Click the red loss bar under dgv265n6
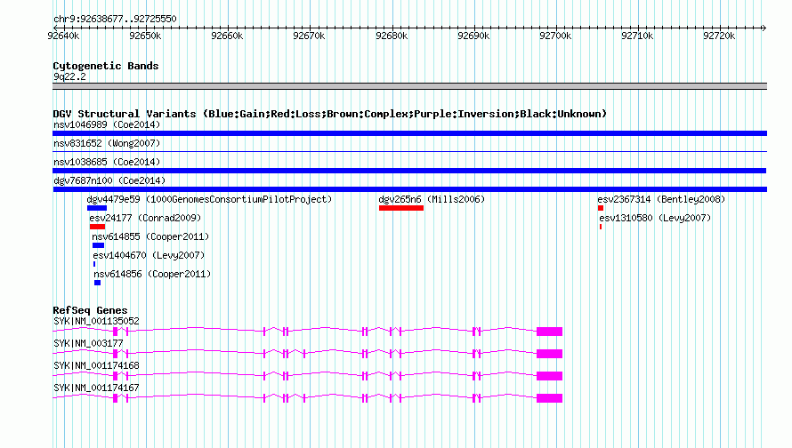This screenshot has height=448, width=792. 401,208
